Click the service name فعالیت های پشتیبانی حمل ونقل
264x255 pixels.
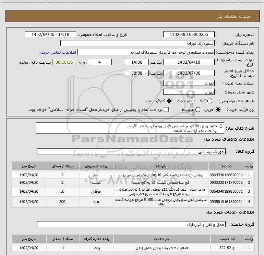click(162, 248)
